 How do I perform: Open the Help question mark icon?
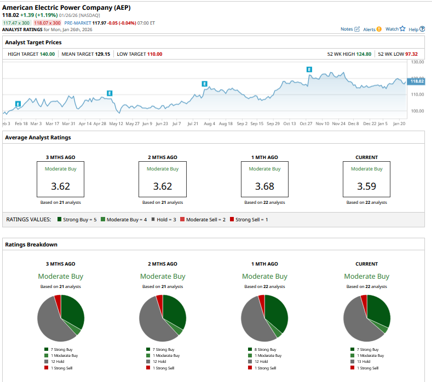pos(422,29)
